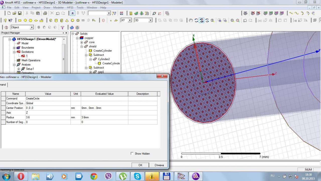
Task: Select the Draw sphere tool
Action: point(72,20)
